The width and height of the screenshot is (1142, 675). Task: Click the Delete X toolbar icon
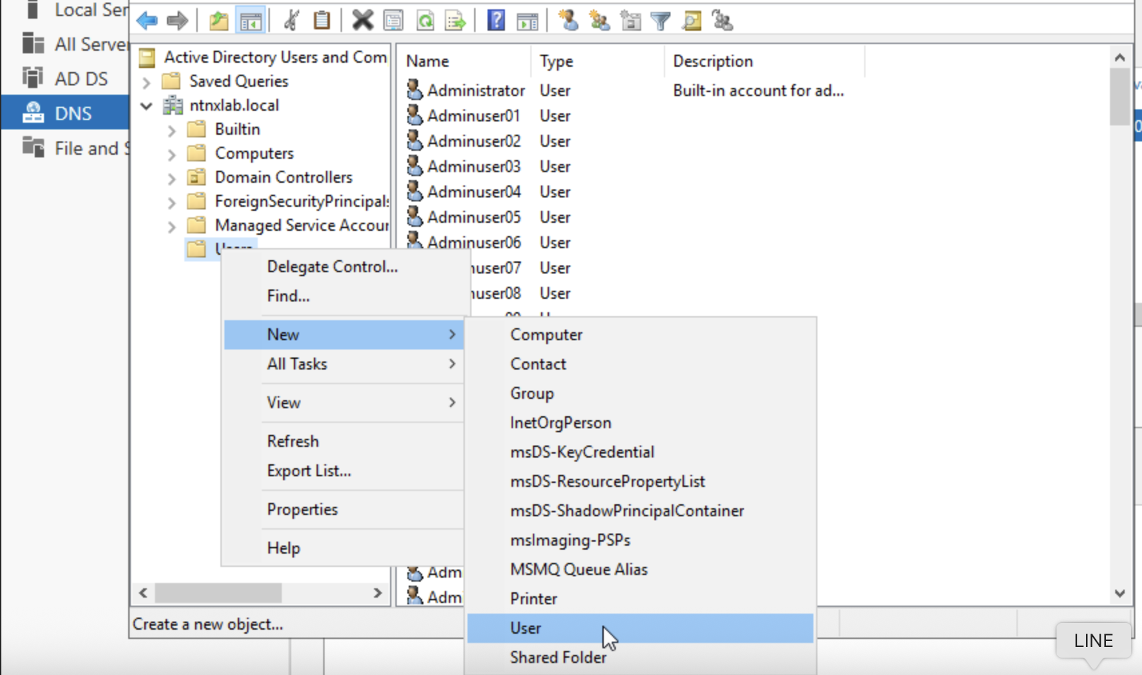pos(362,21)
